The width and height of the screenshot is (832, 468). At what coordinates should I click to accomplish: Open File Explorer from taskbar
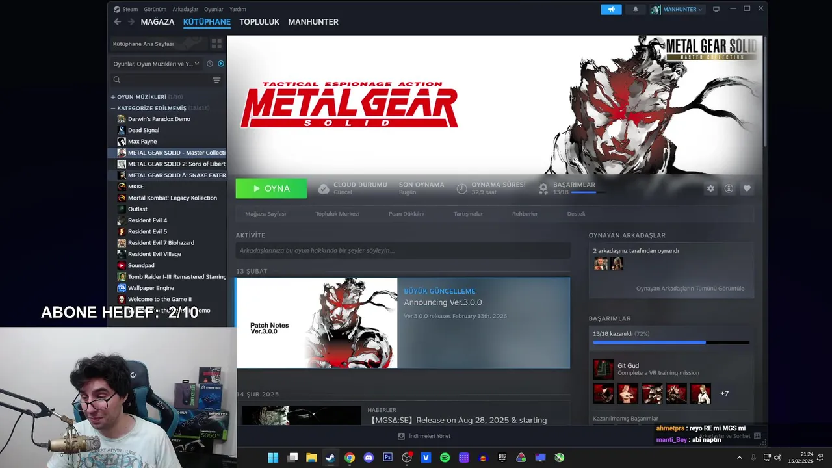(311, 458)
